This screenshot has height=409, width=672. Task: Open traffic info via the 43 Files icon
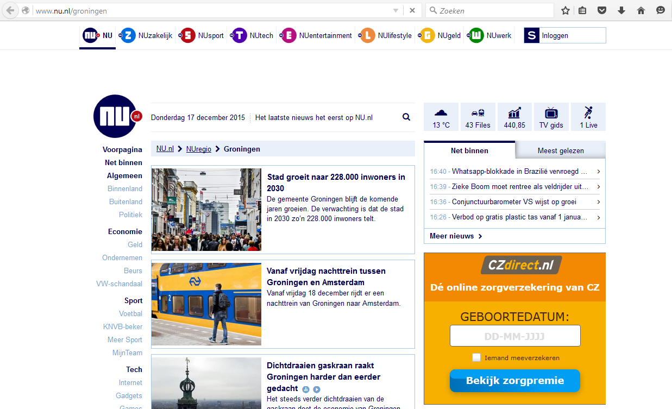(x=478, y=116)
